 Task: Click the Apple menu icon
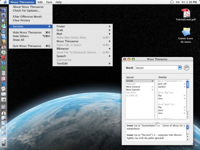coord(5,2)
